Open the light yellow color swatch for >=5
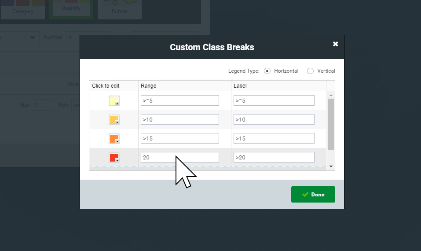This screenshot has height=251, width=421. pyautogui.click(x=114, y=101)
